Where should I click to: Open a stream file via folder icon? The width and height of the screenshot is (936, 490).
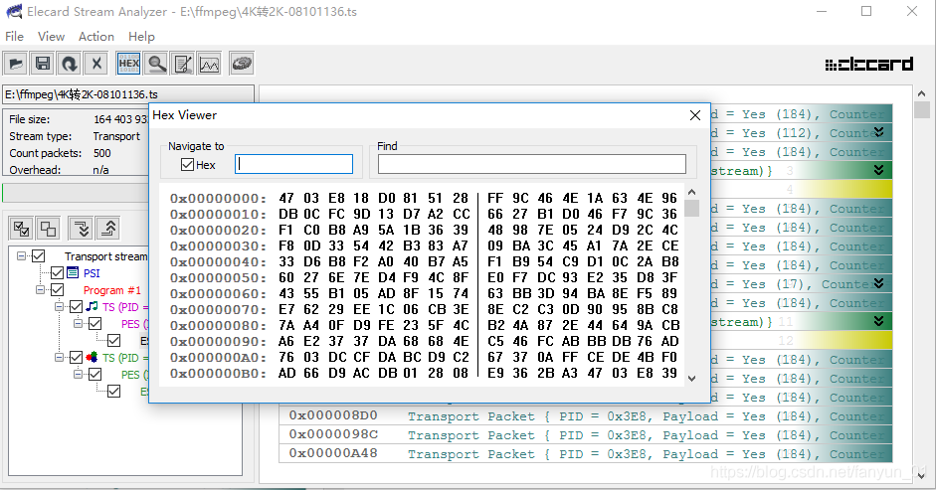(x=16, y=64)
